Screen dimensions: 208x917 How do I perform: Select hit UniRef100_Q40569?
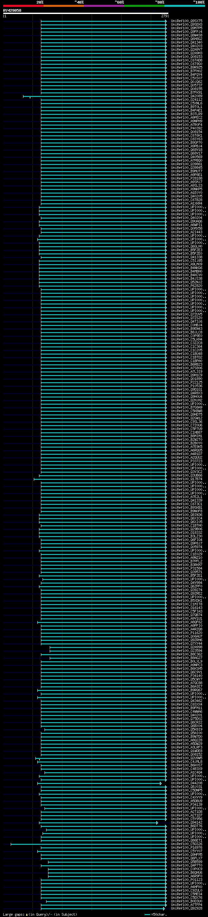[x=186, y=157]
